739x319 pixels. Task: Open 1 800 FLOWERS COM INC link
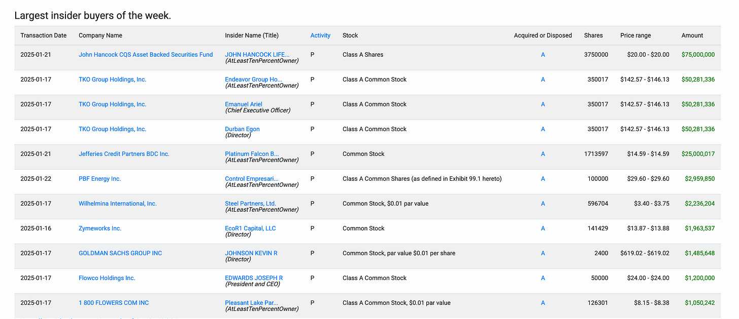pos(114,303)
